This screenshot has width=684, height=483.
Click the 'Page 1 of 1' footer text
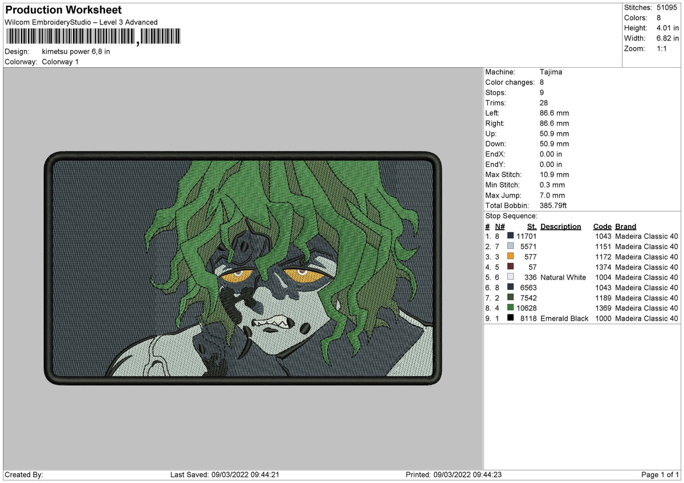click(661, 474)
